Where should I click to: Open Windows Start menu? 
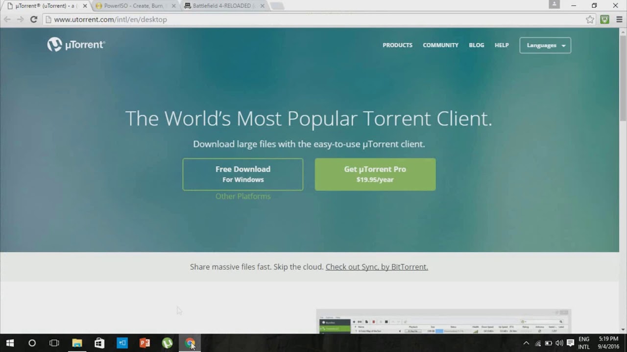coord(10,343)
